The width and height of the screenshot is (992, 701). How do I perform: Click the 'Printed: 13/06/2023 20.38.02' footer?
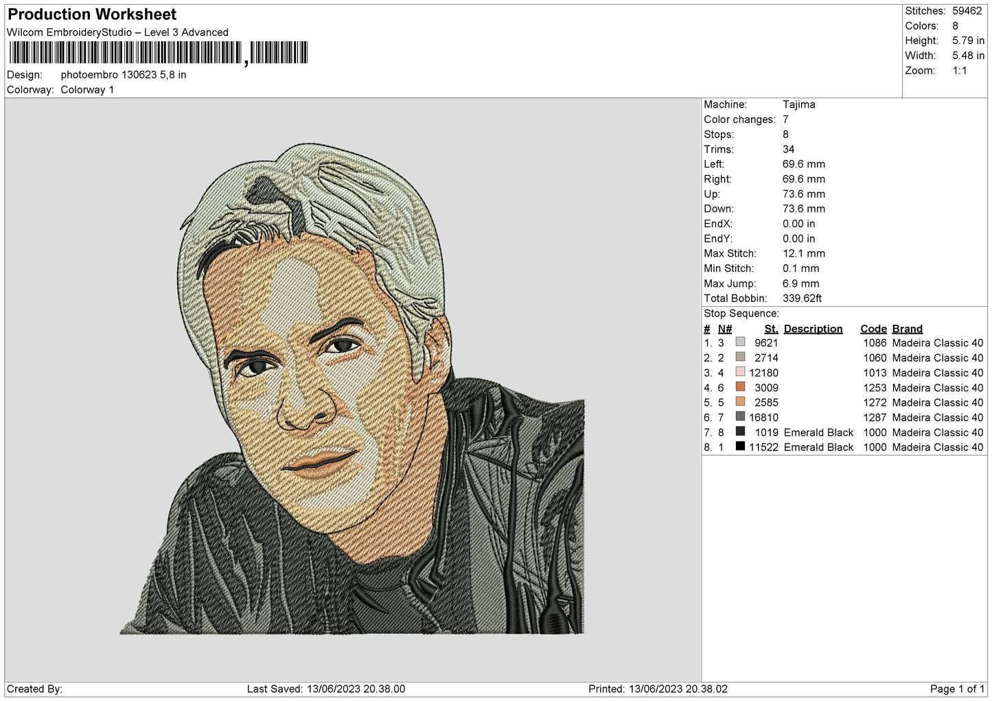click(658, 689)
